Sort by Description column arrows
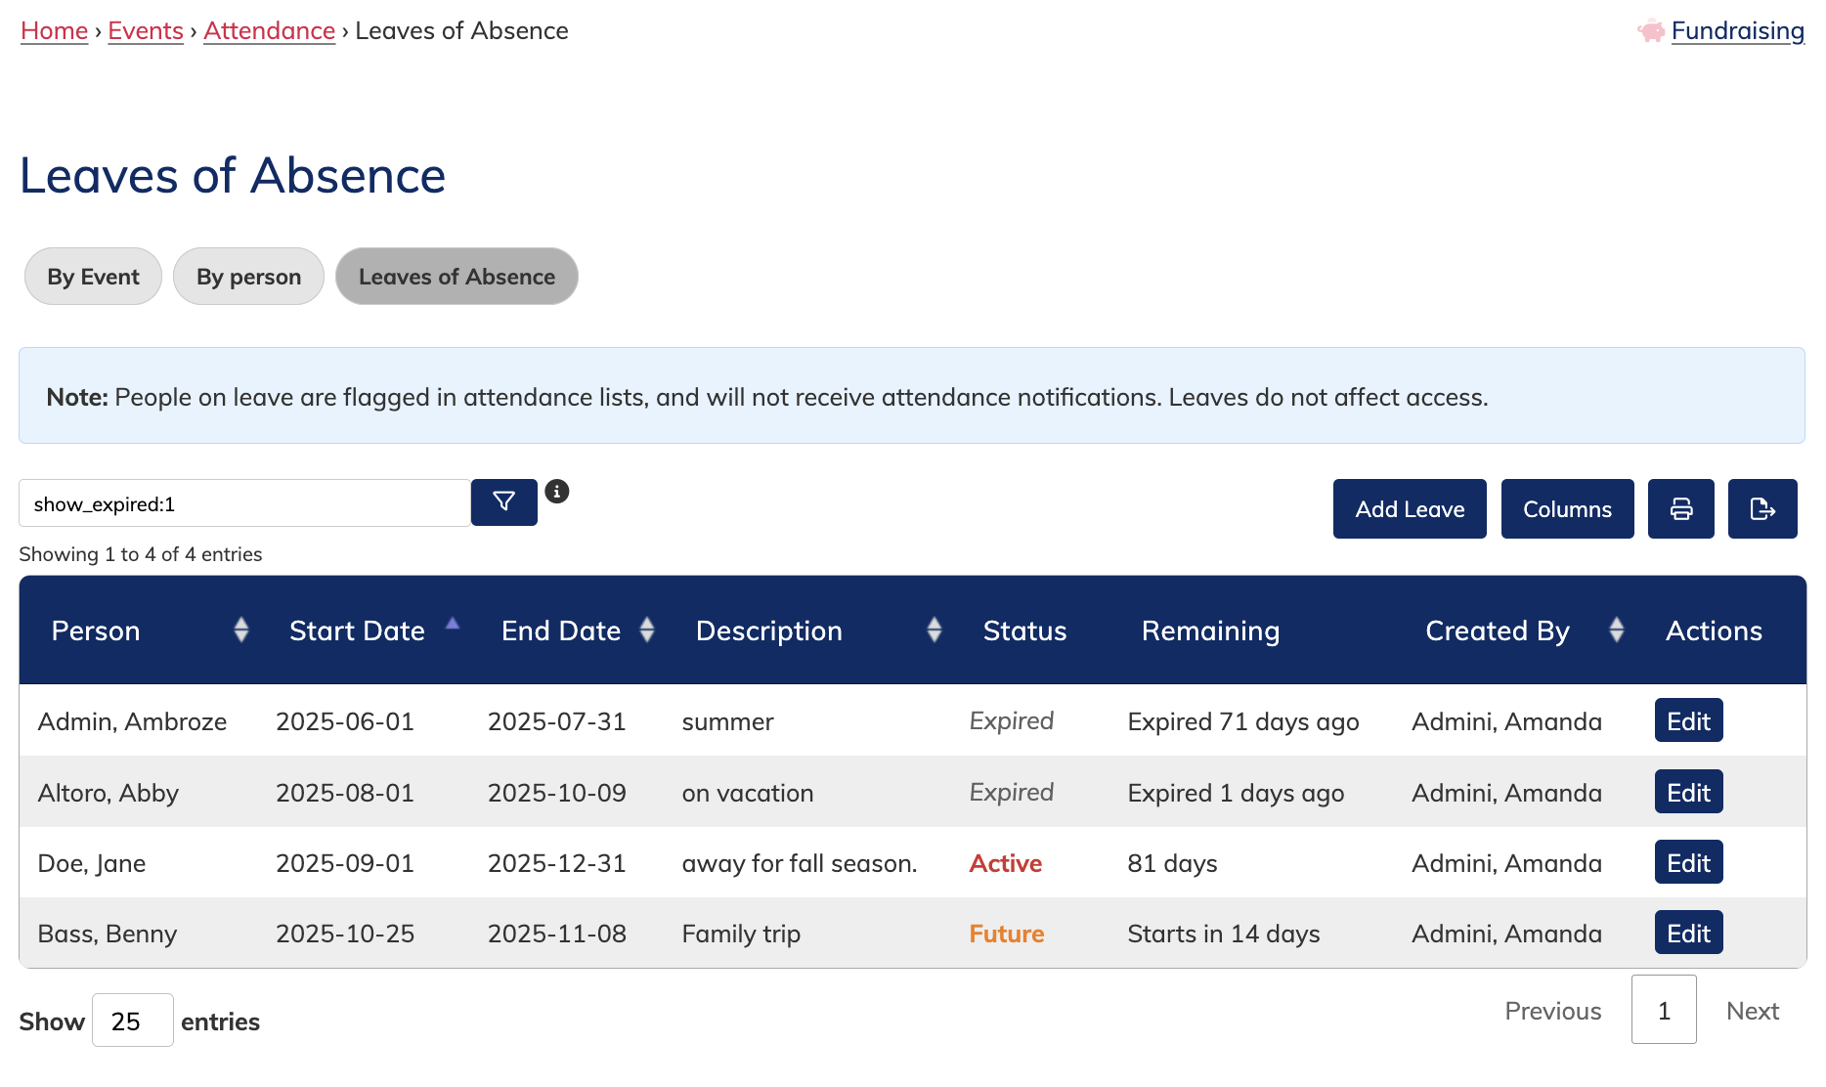This screenshot has height=1087, width=1826. 934,630
